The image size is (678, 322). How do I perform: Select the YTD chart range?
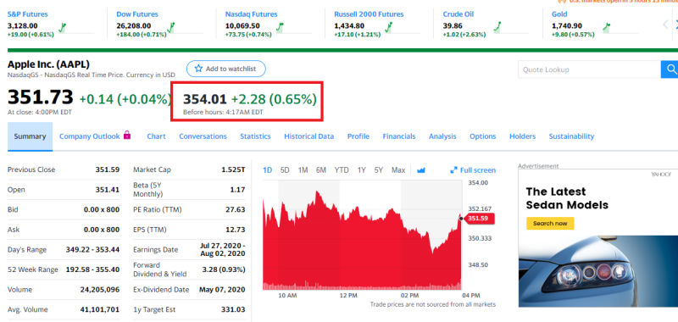342,170
